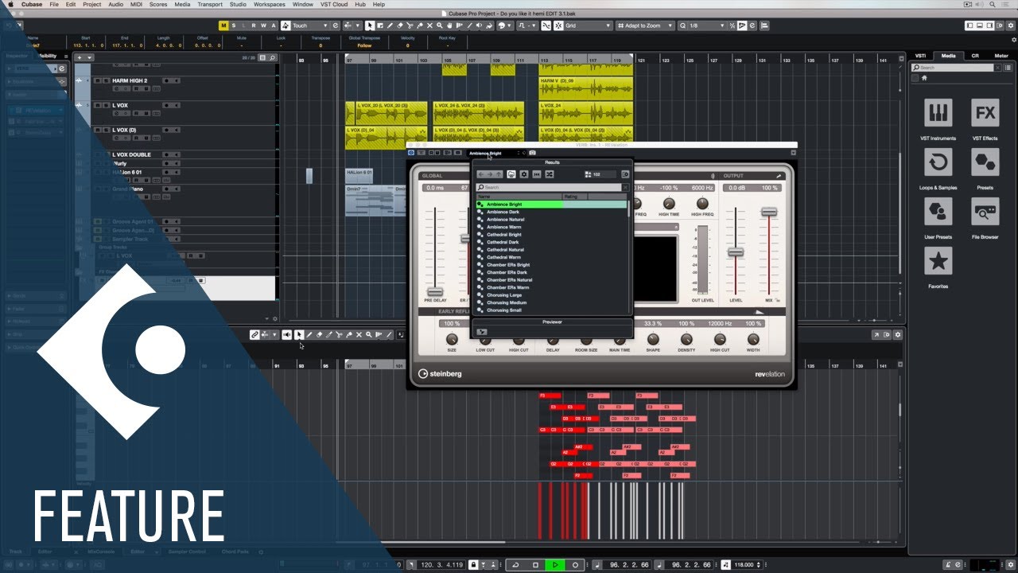This screenshot has height=573, width=1018.
Task: Switch to the VSTi tab
Action: click(x=920, y=56)
